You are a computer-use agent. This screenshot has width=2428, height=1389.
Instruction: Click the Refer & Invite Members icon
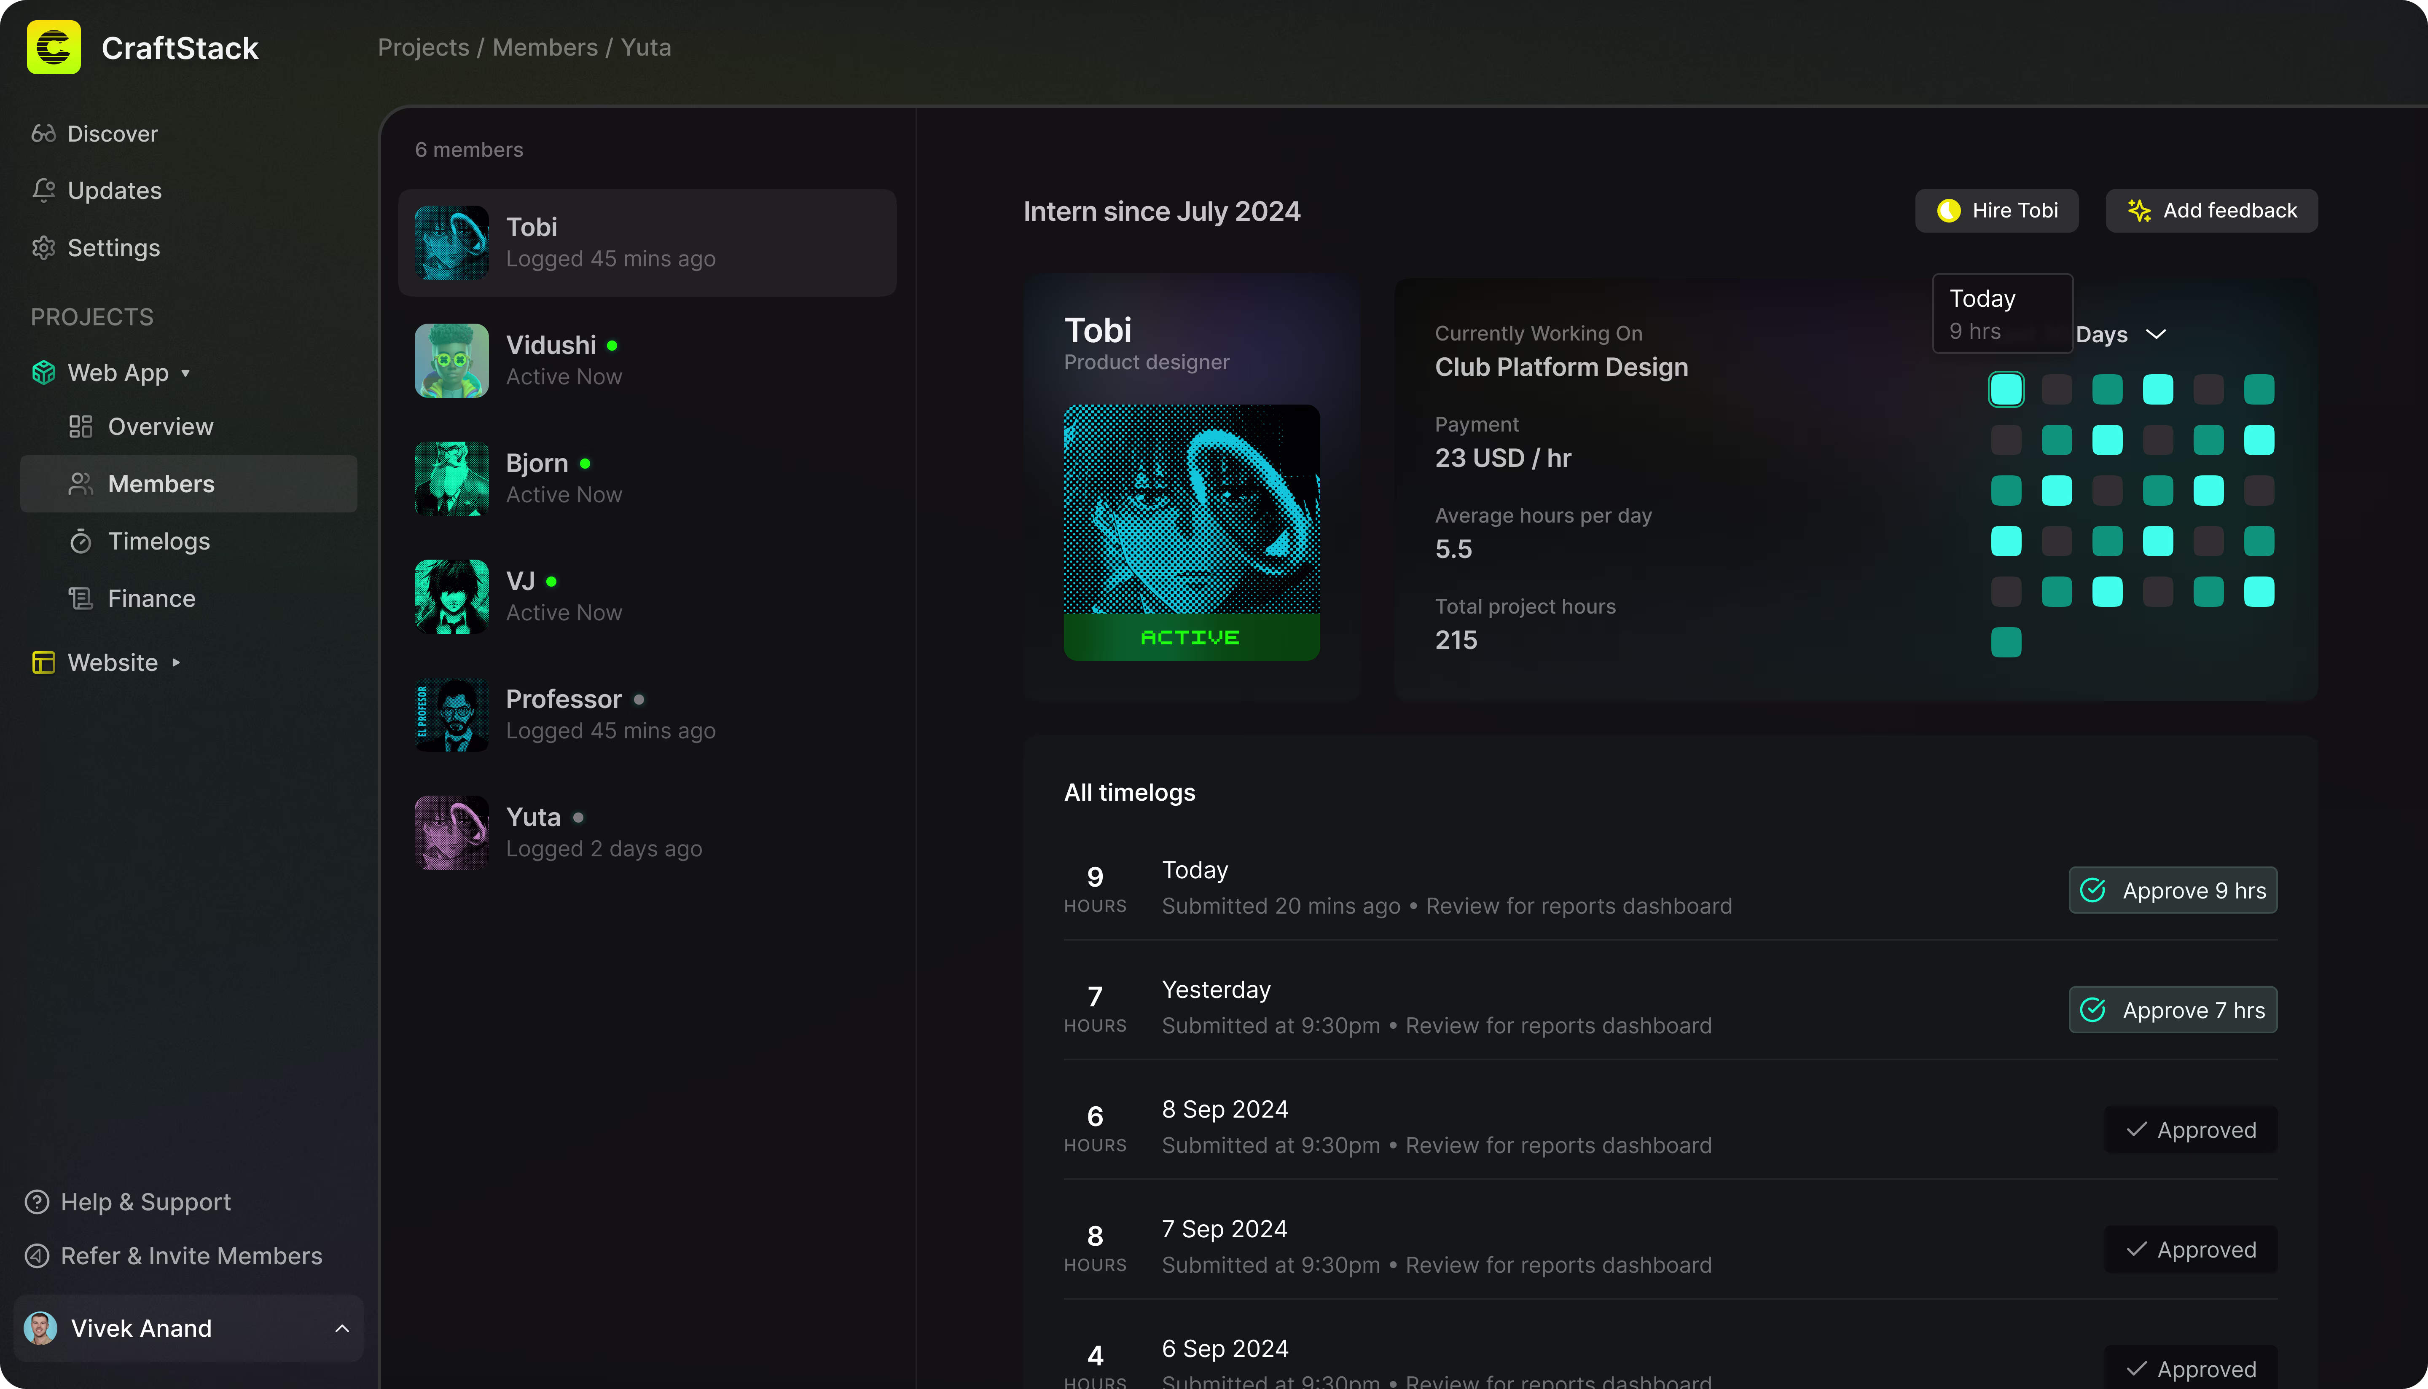[x=36, y=1255]
